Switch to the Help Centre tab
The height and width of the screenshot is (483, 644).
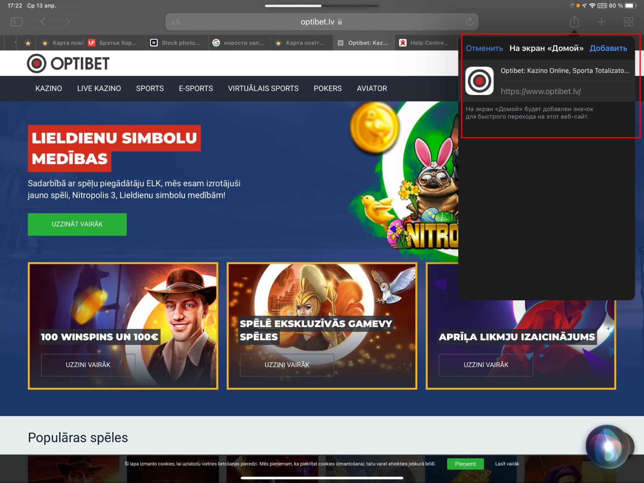[x=426, y=43]
